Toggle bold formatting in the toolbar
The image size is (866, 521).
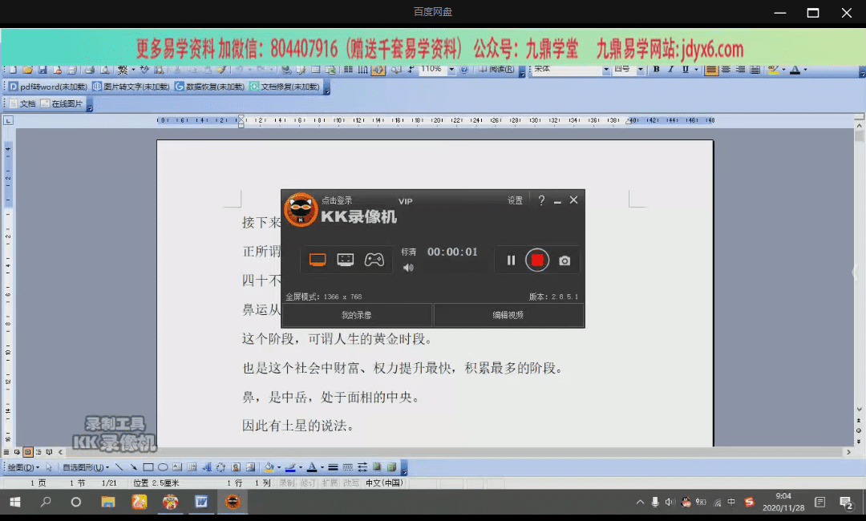[x=656, y=70]
